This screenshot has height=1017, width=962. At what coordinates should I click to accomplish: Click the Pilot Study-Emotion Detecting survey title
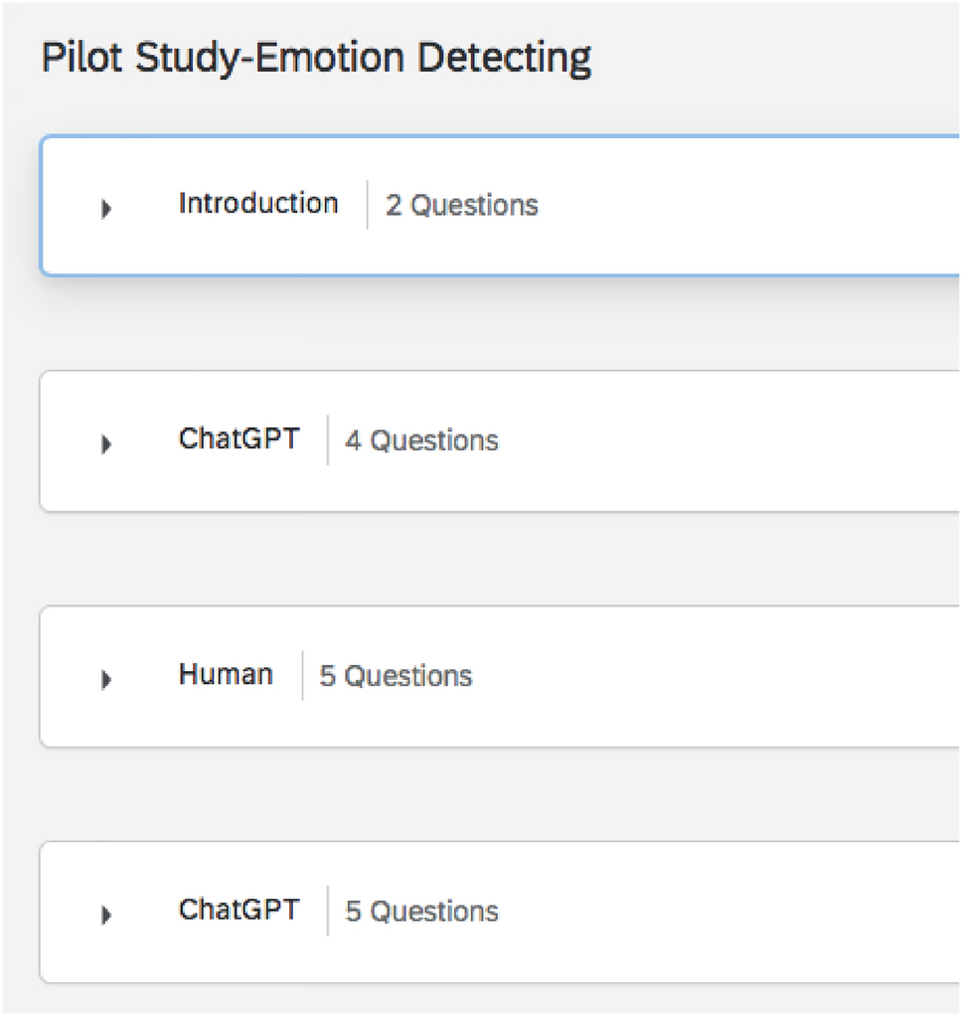click(x=316, y=58)
